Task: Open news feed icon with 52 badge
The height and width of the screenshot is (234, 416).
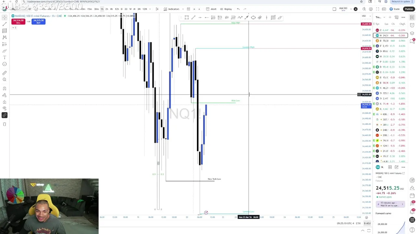Action: click(412, 203)
